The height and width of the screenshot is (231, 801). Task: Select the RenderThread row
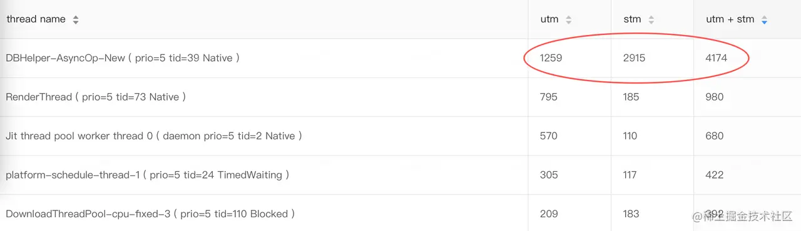(400, 97)
